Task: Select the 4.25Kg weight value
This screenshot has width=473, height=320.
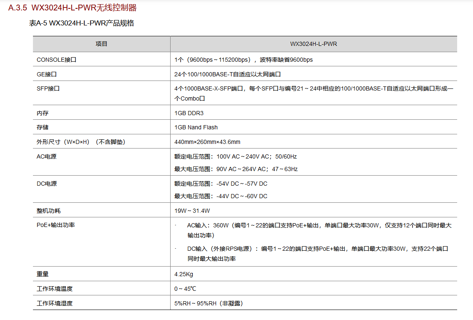Action: pyautogui.click(x=184, y=274)
